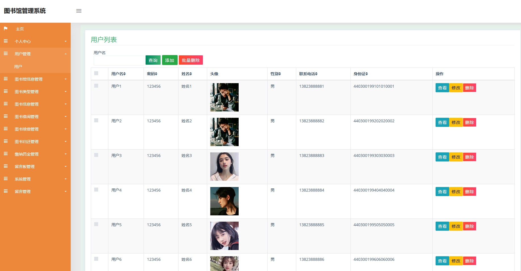Click the grid icon beside 系统管理

[x=6, y=179]
